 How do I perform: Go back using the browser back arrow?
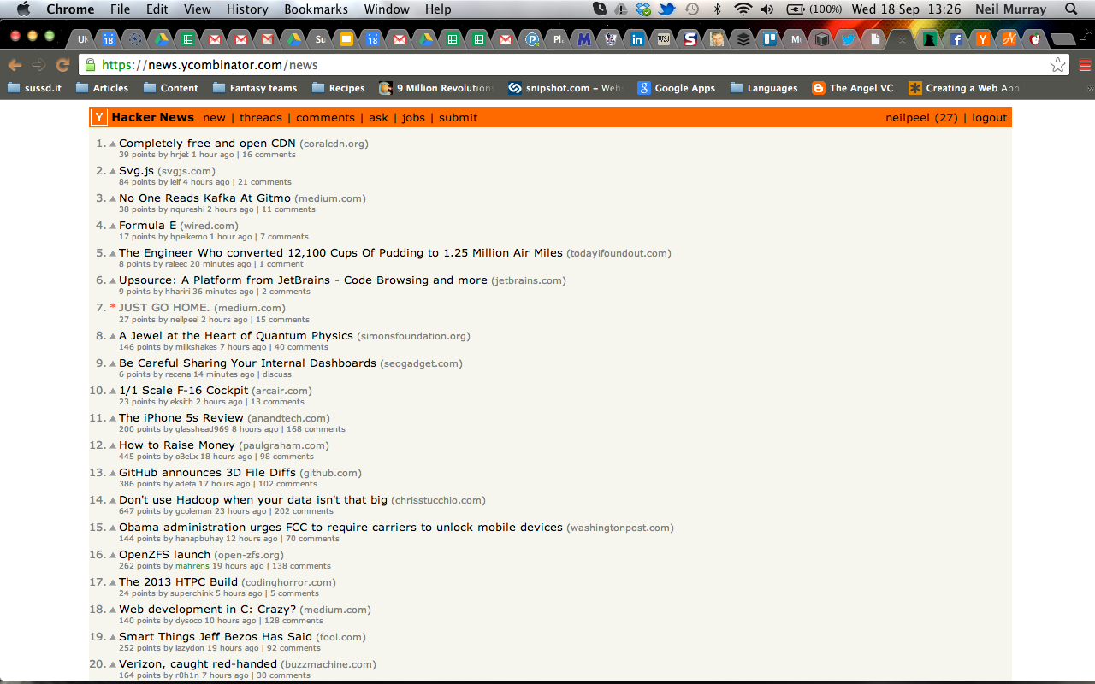(15, 65)
